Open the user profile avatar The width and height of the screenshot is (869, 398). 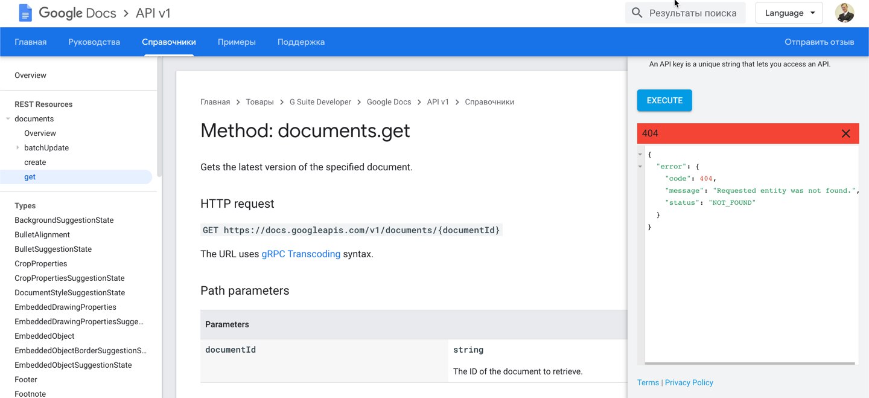pyautogui.click(x=844, y=13)
